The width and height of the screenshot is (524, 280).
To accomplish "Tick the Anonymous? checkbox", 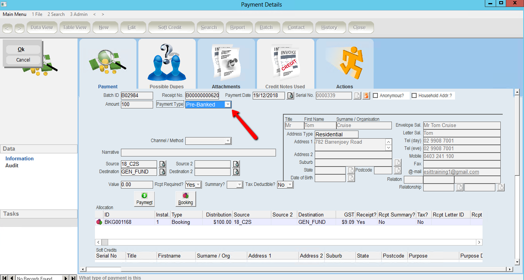I will pyautogui.click(x=375, y=96).
